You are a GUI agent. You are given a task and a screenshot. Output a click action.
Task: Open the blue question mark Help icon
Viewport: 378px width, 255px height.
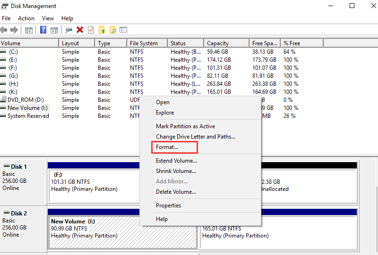43,30
